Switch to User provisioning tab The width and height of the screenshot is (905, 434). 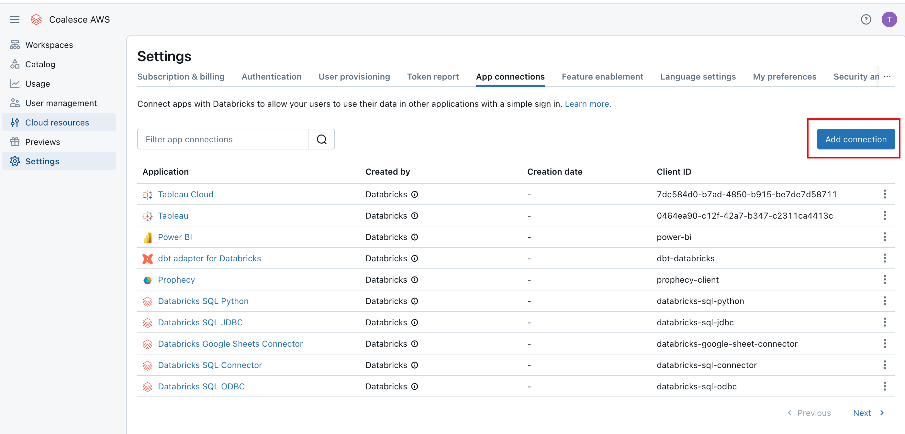(x=354, y=77)
